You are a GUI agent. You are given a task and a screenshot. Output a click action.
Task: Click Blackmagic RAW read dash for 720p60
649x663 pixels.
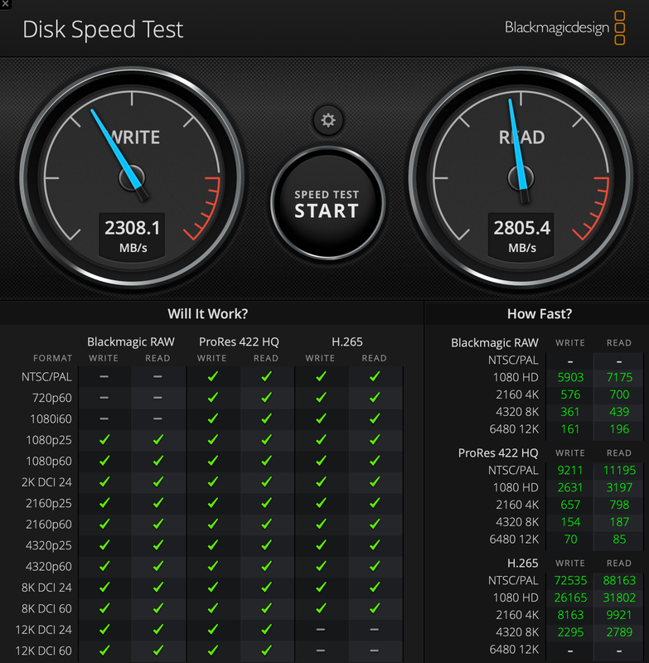(157, 398)
